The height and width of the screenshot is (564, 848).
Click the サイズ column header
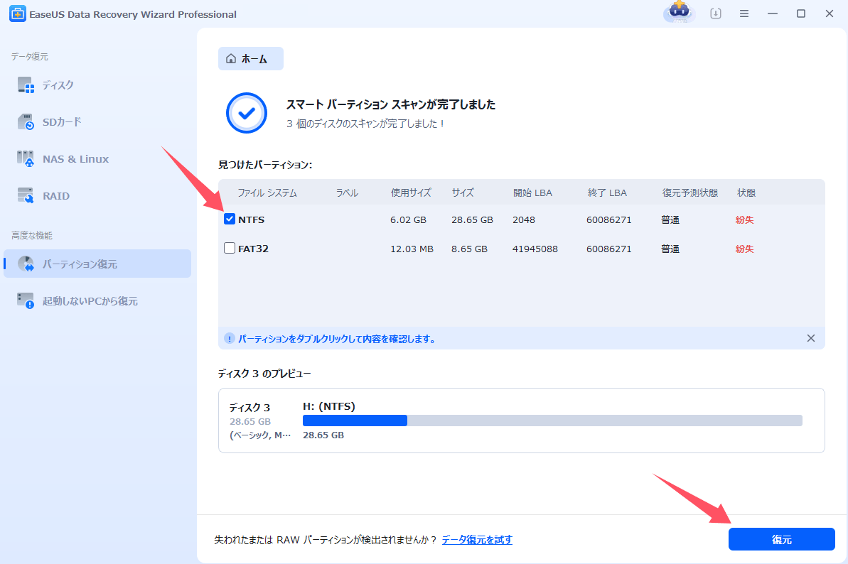(x=463, y=193)
